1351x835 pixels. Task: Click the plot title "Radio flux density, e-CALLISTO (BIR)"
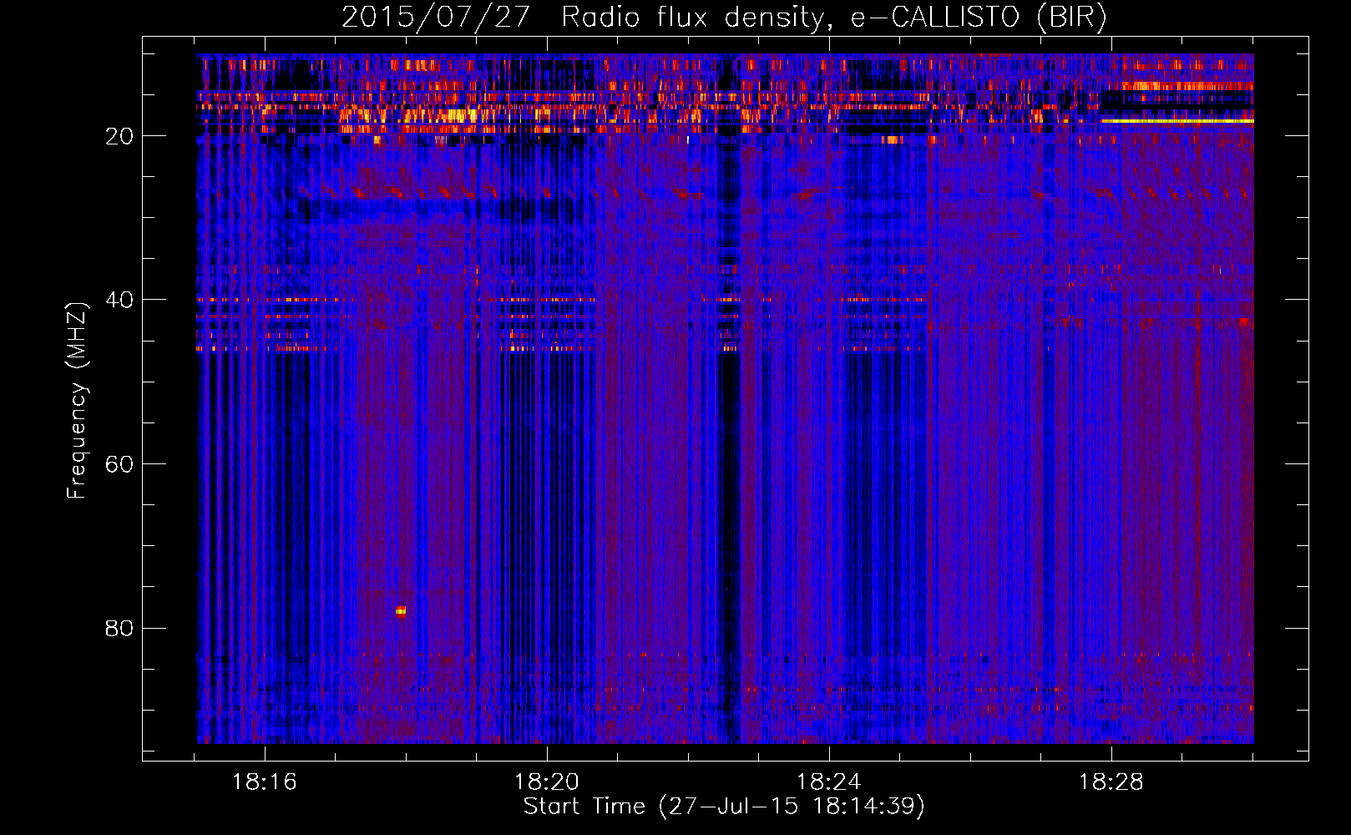click(x=834, y=18)
